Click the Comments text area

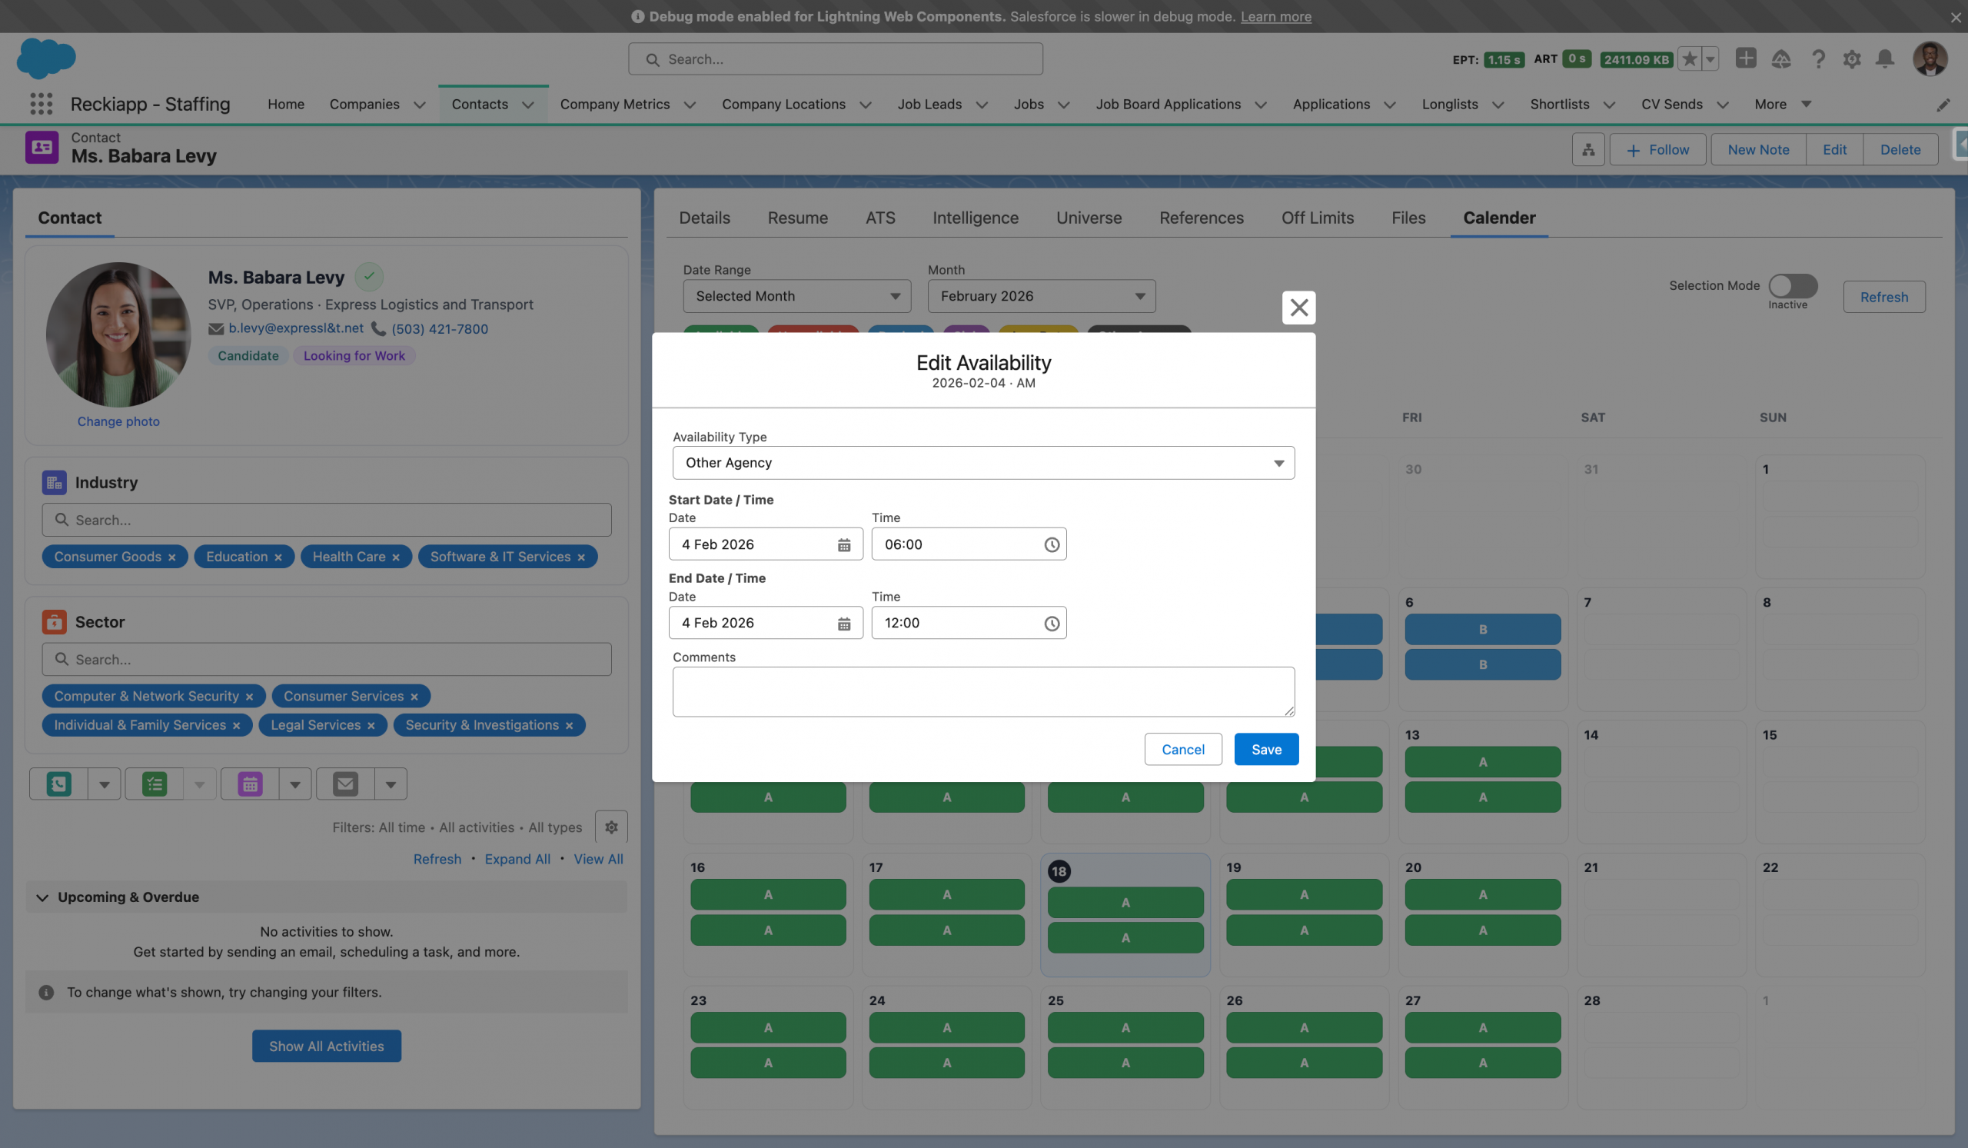(x=983, y=691)
